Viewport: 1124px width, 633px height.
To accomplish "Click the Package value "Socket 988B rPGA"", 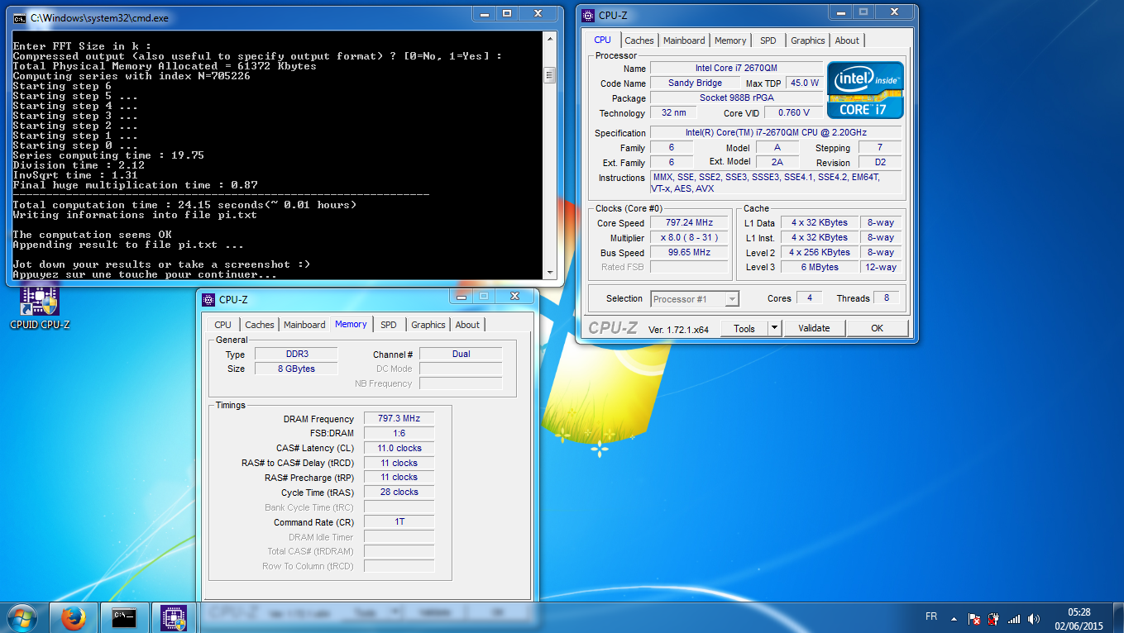I will pos(736,98).
